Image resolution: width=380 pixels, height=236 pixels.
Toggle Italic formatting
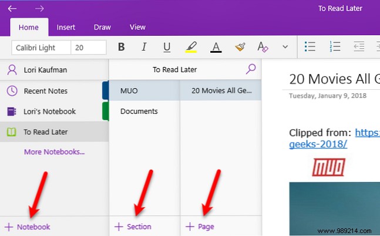coord(144,47)
